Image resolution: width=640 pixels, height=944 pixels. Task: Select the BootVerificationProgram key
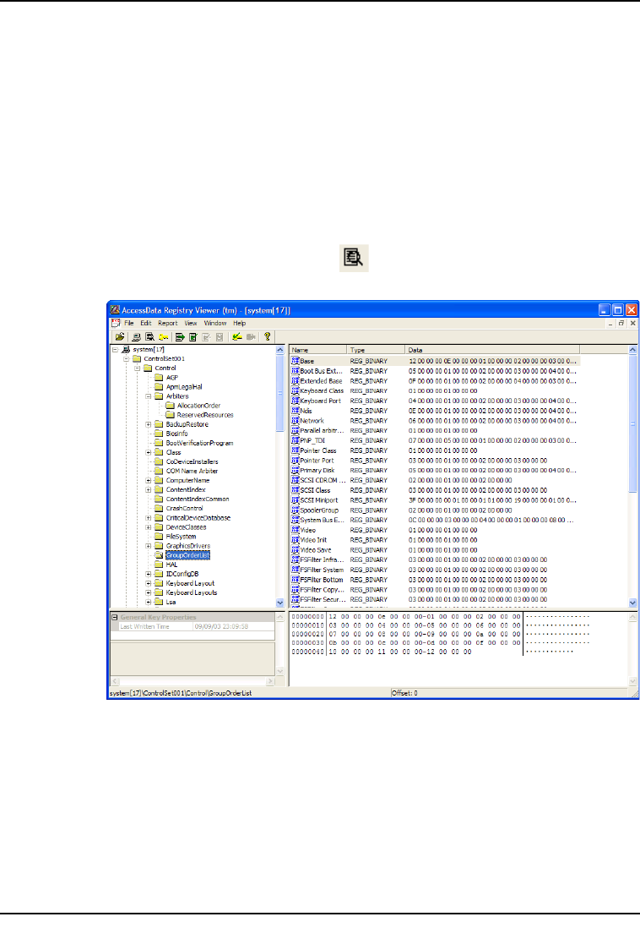coord(200,443)
